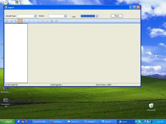Click the Go To Page toolbar icon

tap(43, 21)
